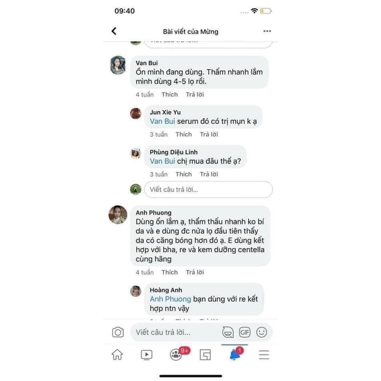This screenshot has height=381, width=381.
Task: Like Van Bui's comment with Thích
Action: [x=170, y=94]
